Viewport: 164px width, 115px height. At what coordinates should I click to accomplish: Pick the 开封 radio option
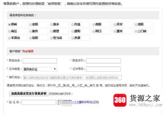pos(115,24)
